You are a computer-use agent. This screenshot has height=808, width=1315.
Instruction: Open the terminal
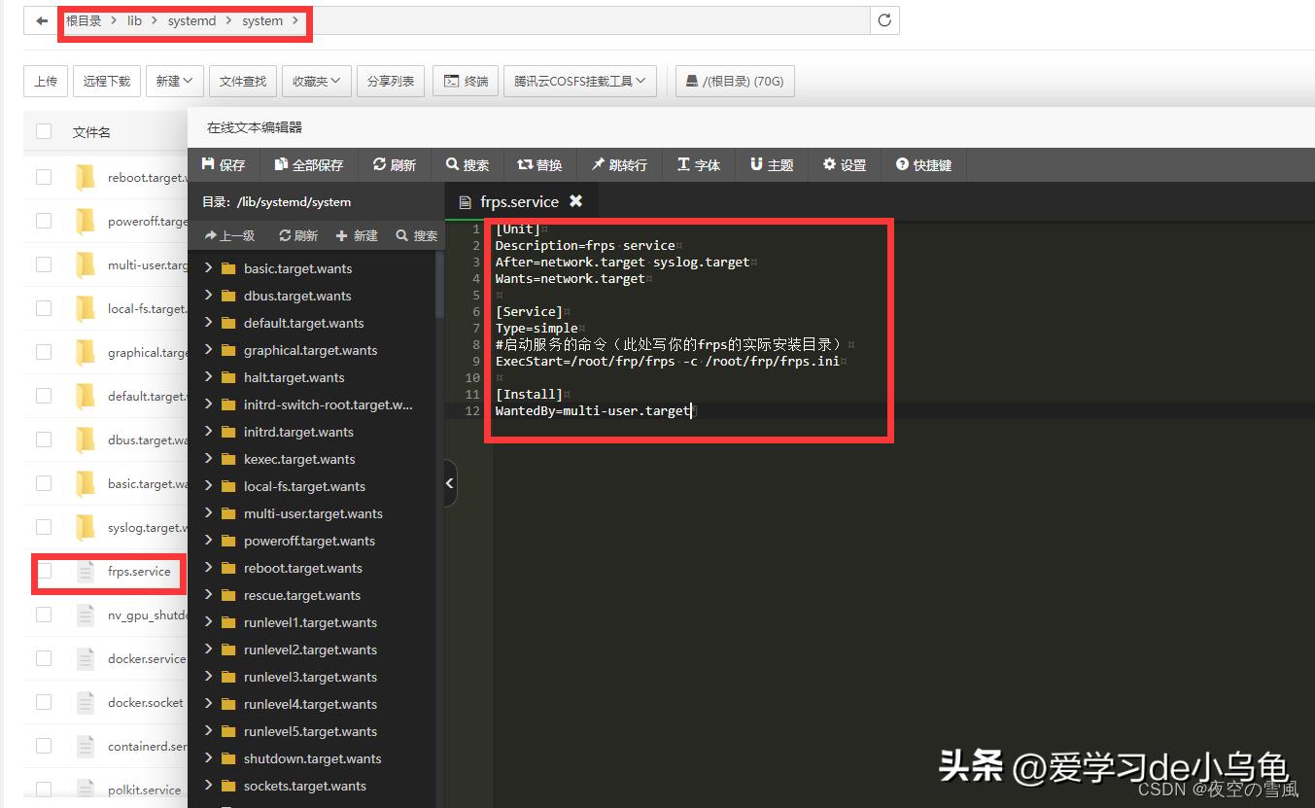(465, 81)
